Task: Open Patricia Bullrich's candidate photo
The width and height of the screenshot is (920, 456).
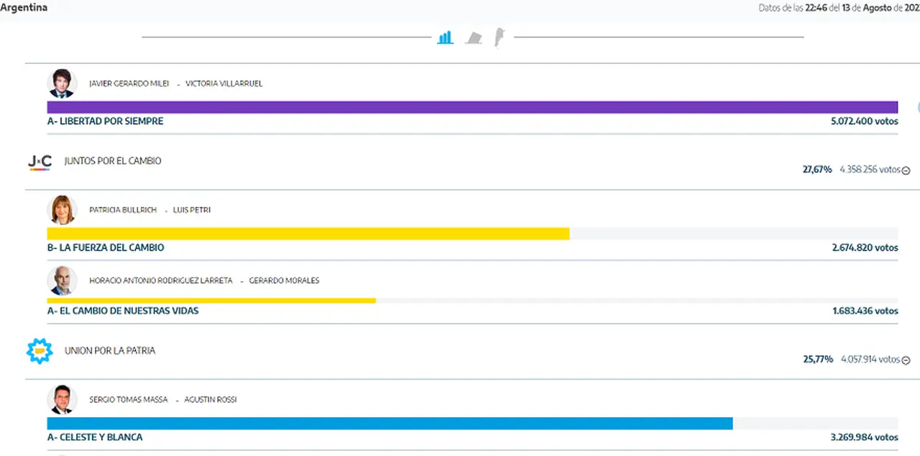Action: pyautogui.click(x=62, y=210)
